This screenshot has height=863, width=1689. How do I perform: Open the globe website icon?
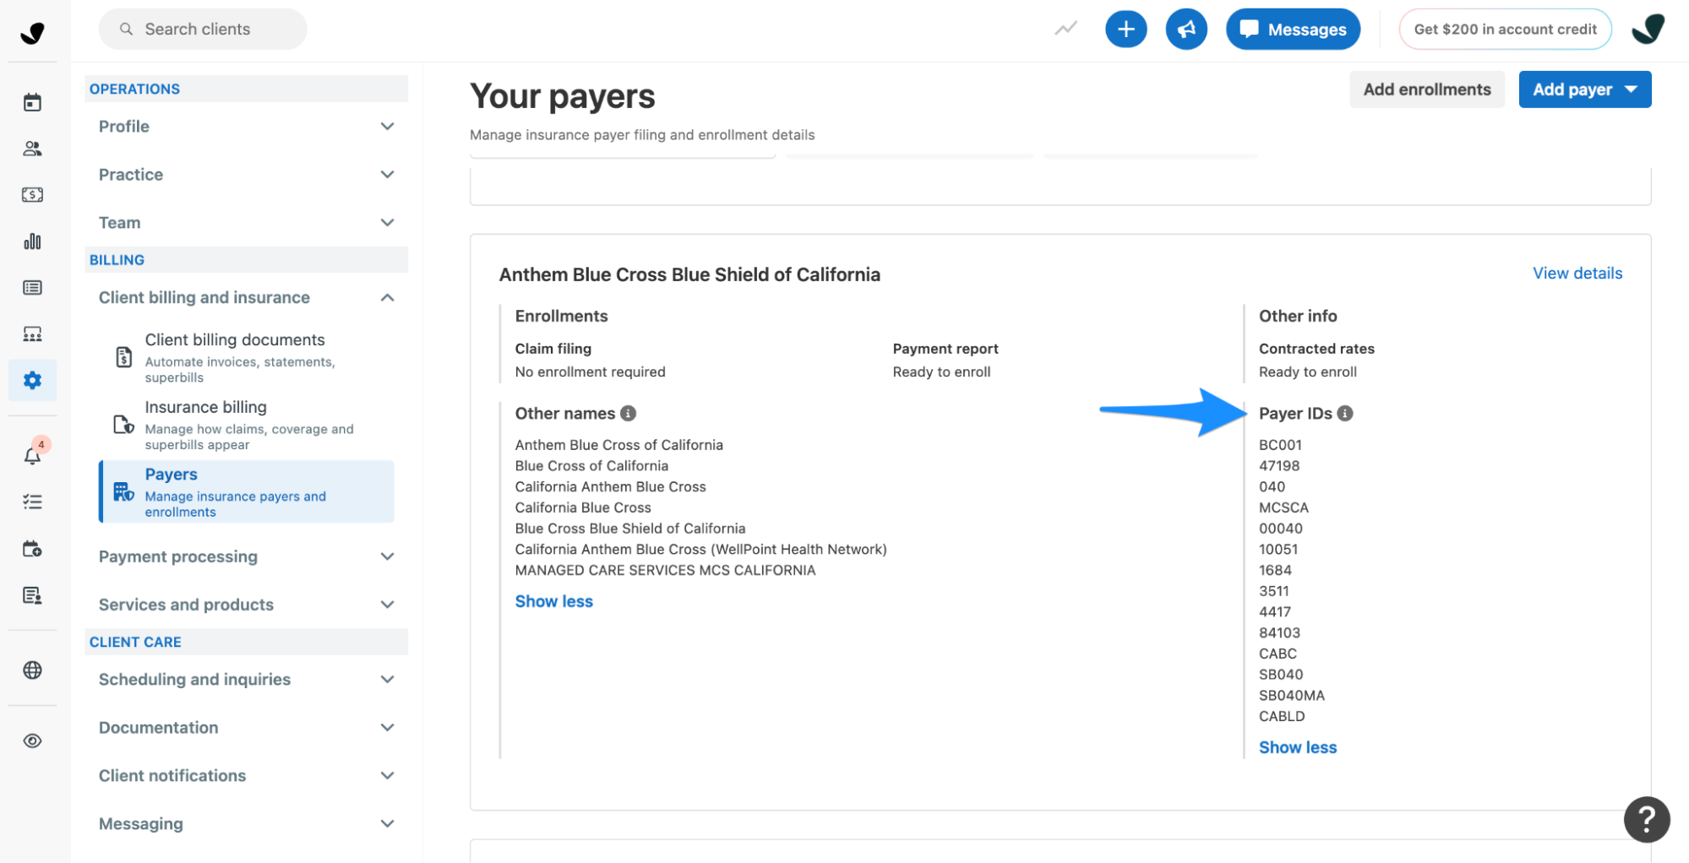pyautogui.click(x=32, y=670)
